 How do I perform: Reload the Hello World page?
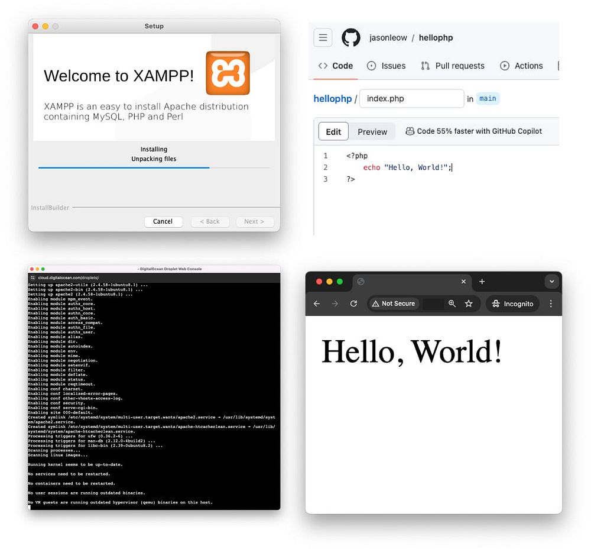(x=353, y=304)
